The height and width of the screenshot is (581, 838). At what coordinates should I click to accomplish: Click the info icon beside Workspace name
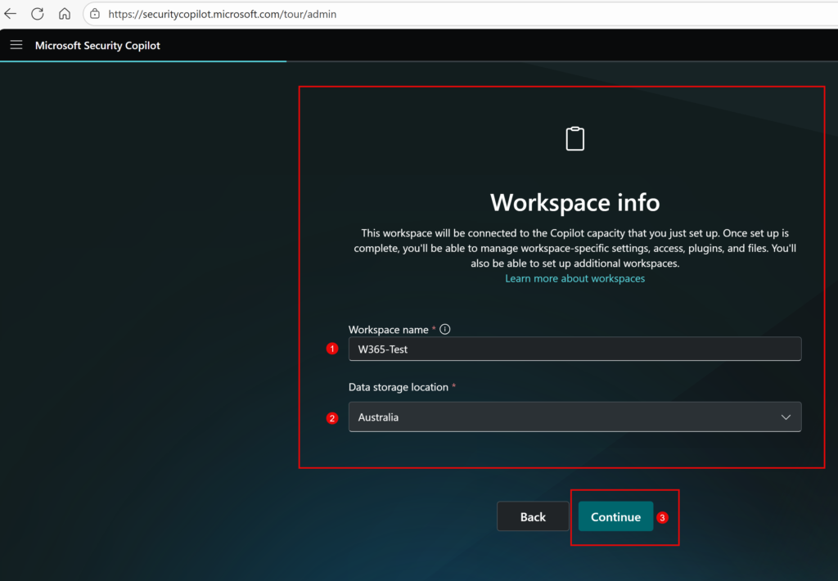(445, 329)
